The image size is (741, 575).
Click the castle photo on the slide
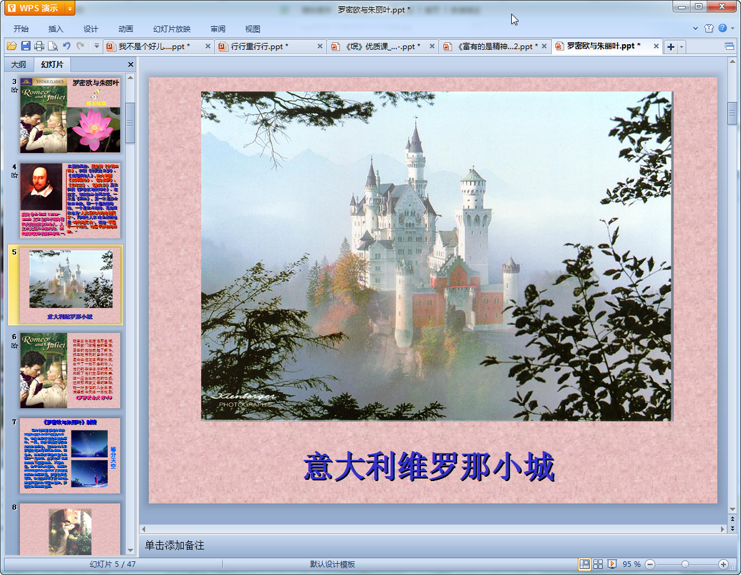tap(437, 256)
